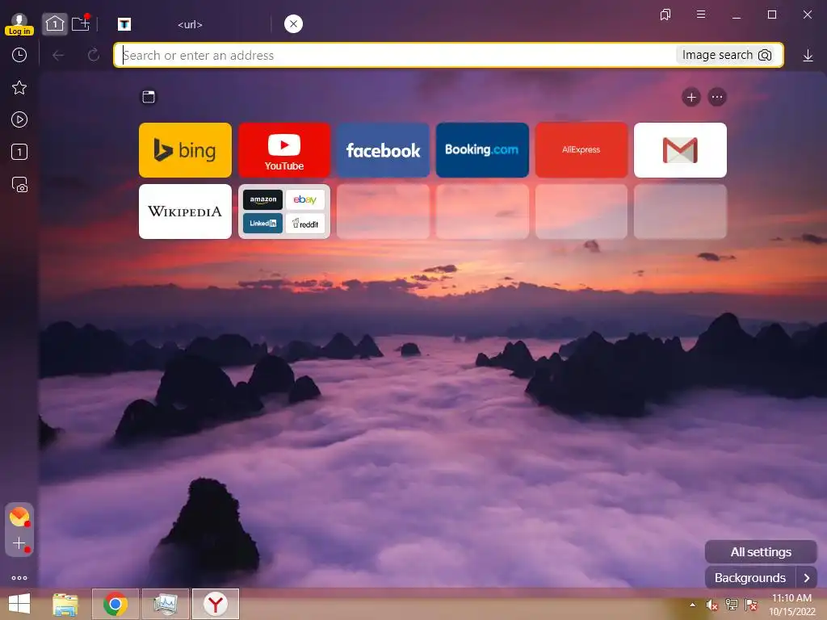Add a new tab group icon
This screenshot has height=620, width=827.
coord(81,23)
